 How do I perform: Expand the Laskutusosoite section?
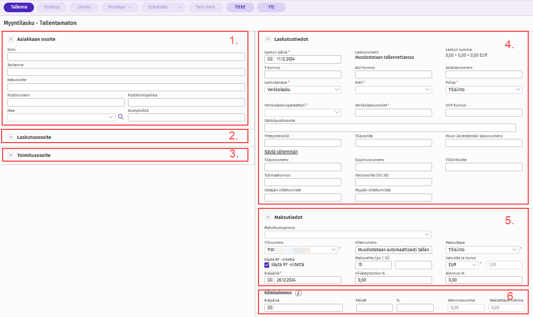pos(11,137)
